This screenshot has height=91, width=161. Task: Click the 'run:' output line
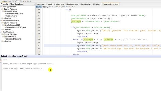(5, 59)
